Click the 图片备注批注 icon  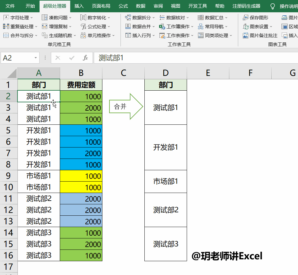[246, 35]
